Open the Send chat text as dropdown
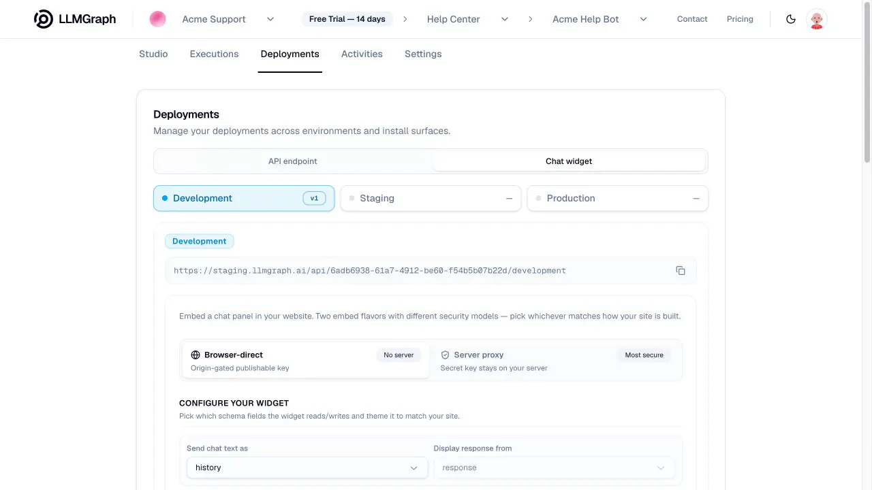Viewport: 872px width, 490px height. (x=307, y=468)
